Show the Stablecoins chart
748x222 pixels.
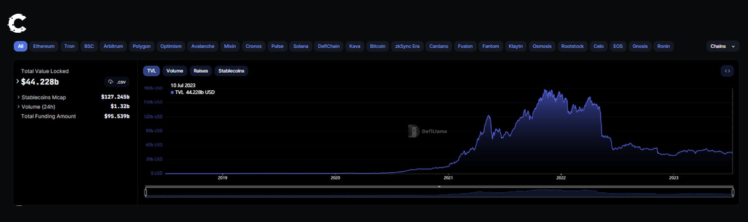coord(231,71)
